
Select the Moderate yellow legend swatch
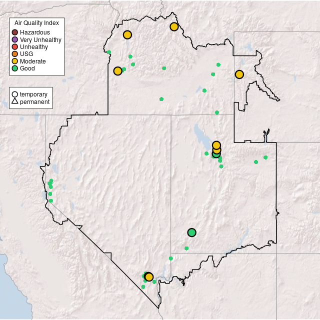15,61
